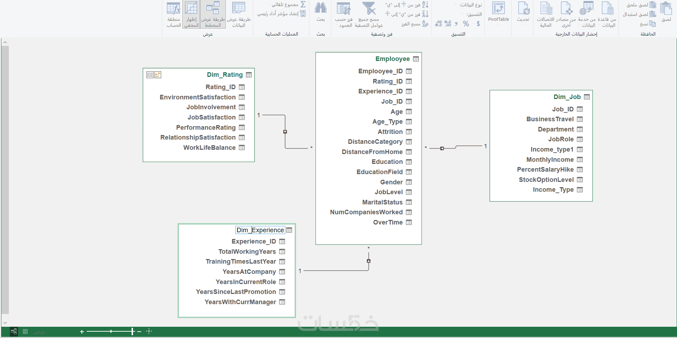
Task: Increase decimal places
Action: coord(448,24)
